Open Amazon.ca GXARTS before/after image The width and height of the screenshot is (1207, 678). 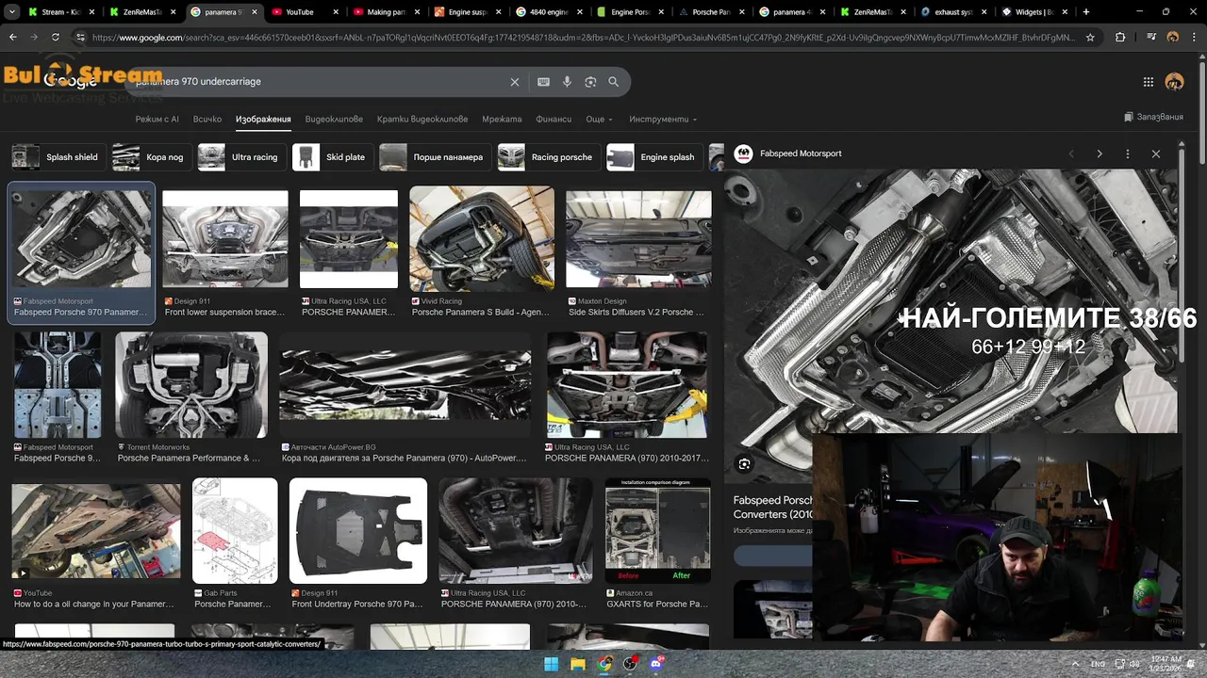click(658, 531)
